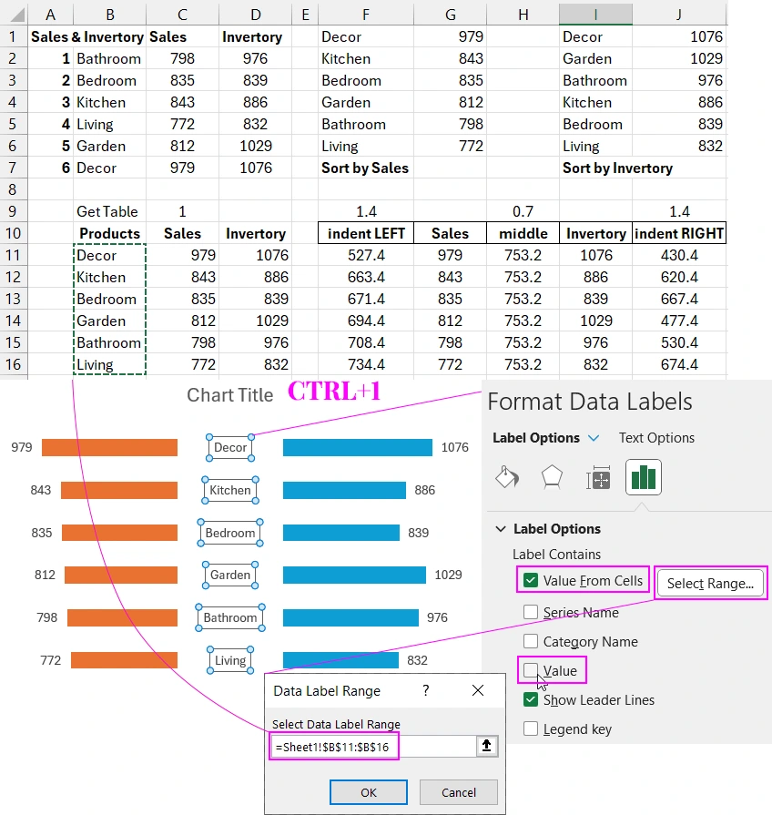
Task: Open the Select Range dialog
Action: click(x=710, y=582)
